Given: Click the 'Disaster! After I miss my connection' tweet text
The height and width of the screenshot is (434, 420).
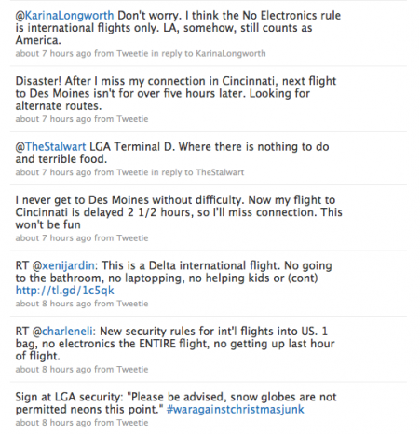Looking at the screenshot, I should point(176,93).
